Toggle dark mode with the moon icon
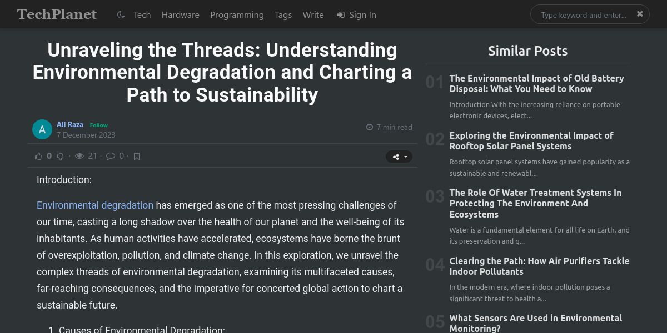The image size is (667, 333). pyautogui.click(x=121, y=15)
